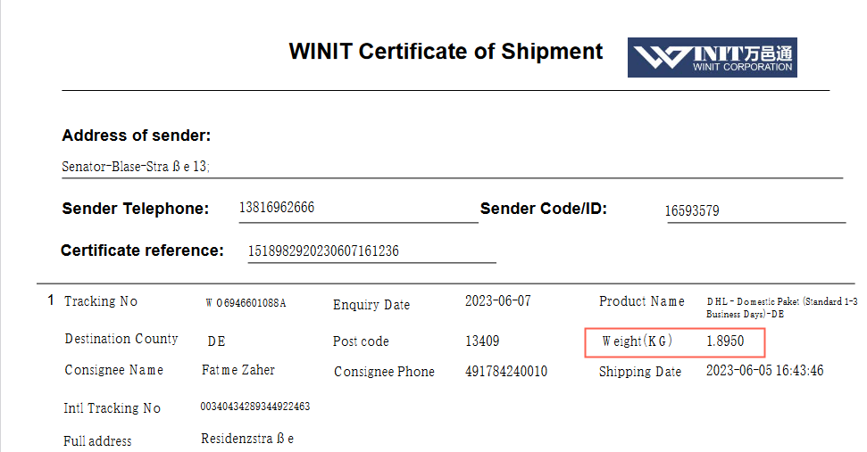This screenshot has width=867, height=452.
Task: Click the WINIT Corporation logo
Action: pyautogui.click(x=712, y=57)
